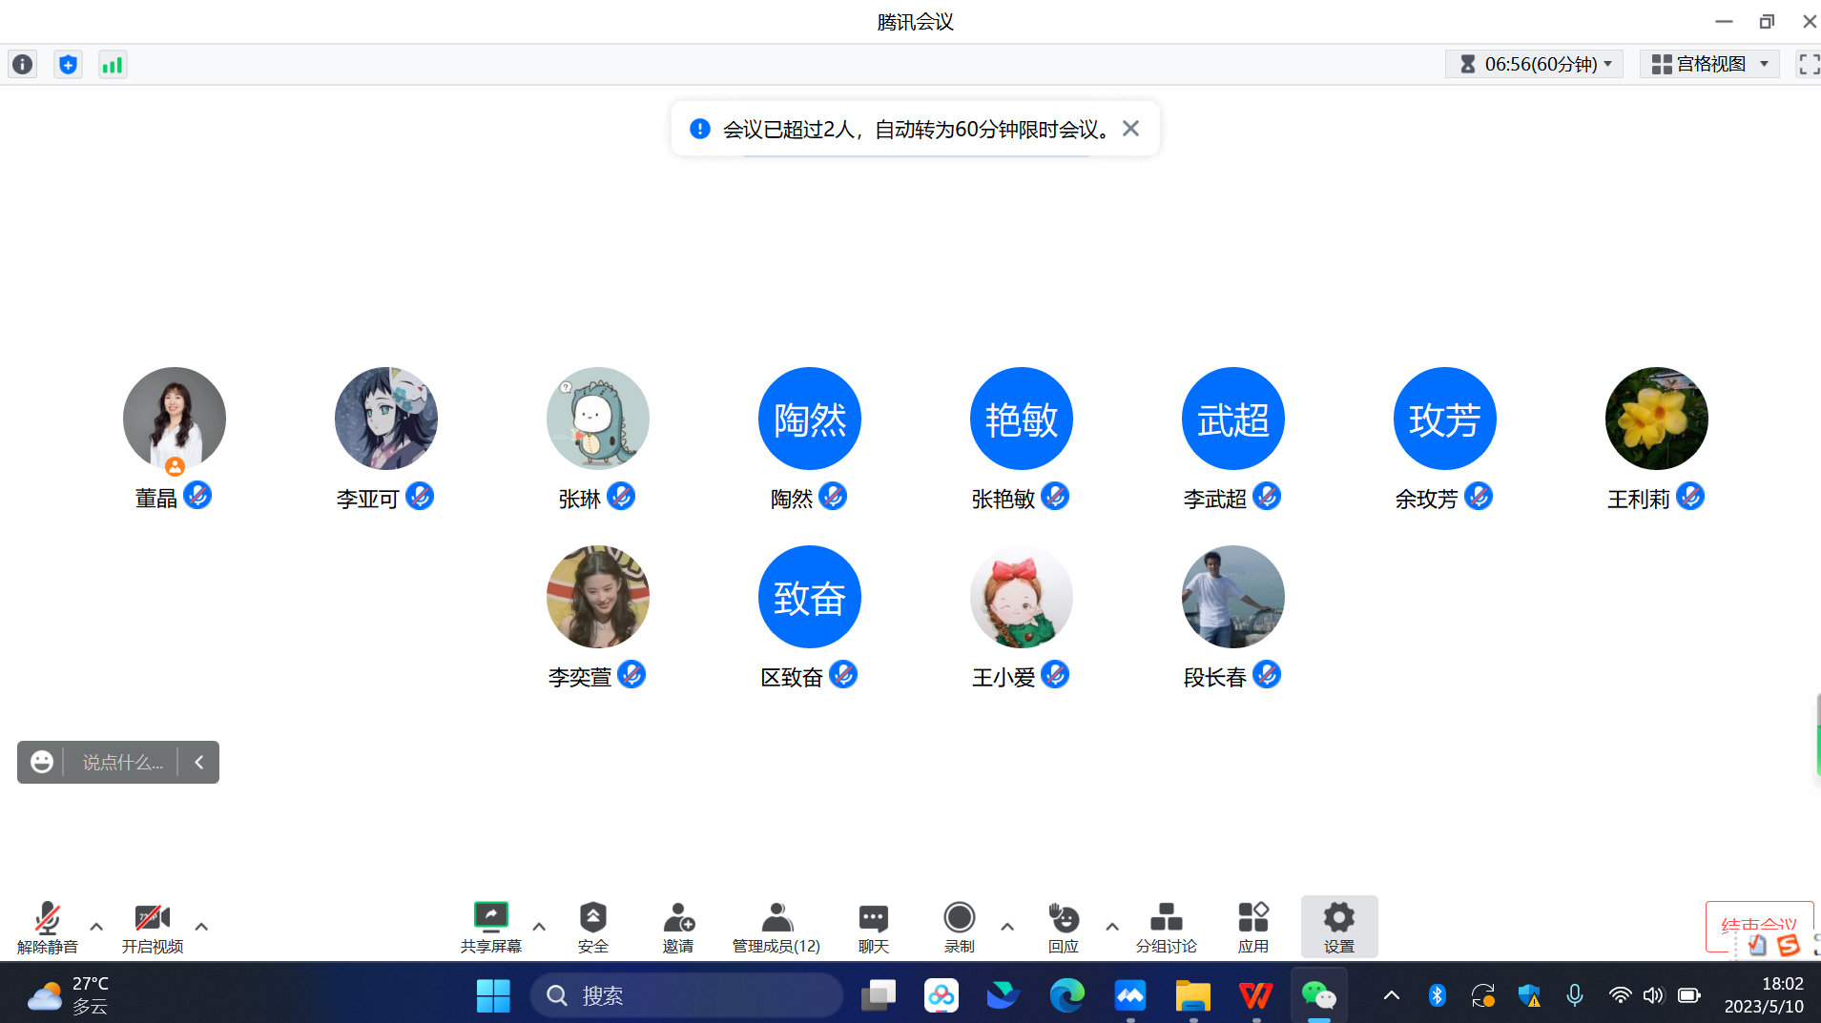
Task: Open the meeting info icon
Action: (x=23, y=65)
